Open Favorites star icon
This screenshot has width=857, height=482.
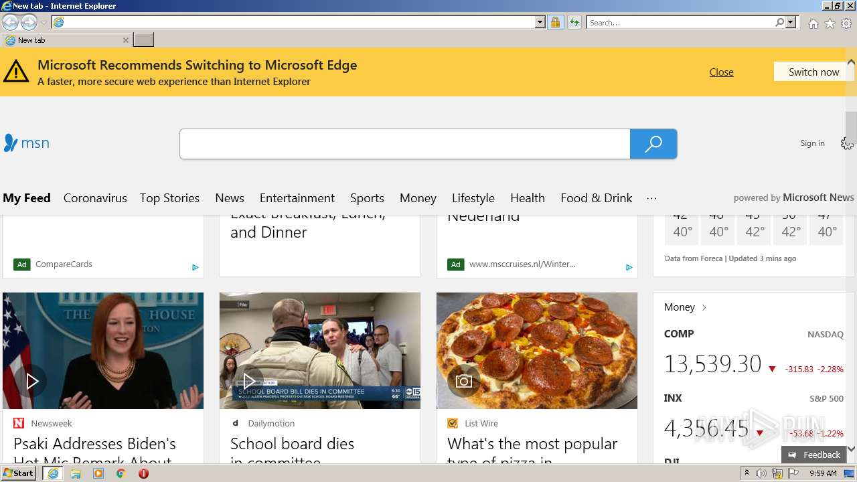(830, 23)
